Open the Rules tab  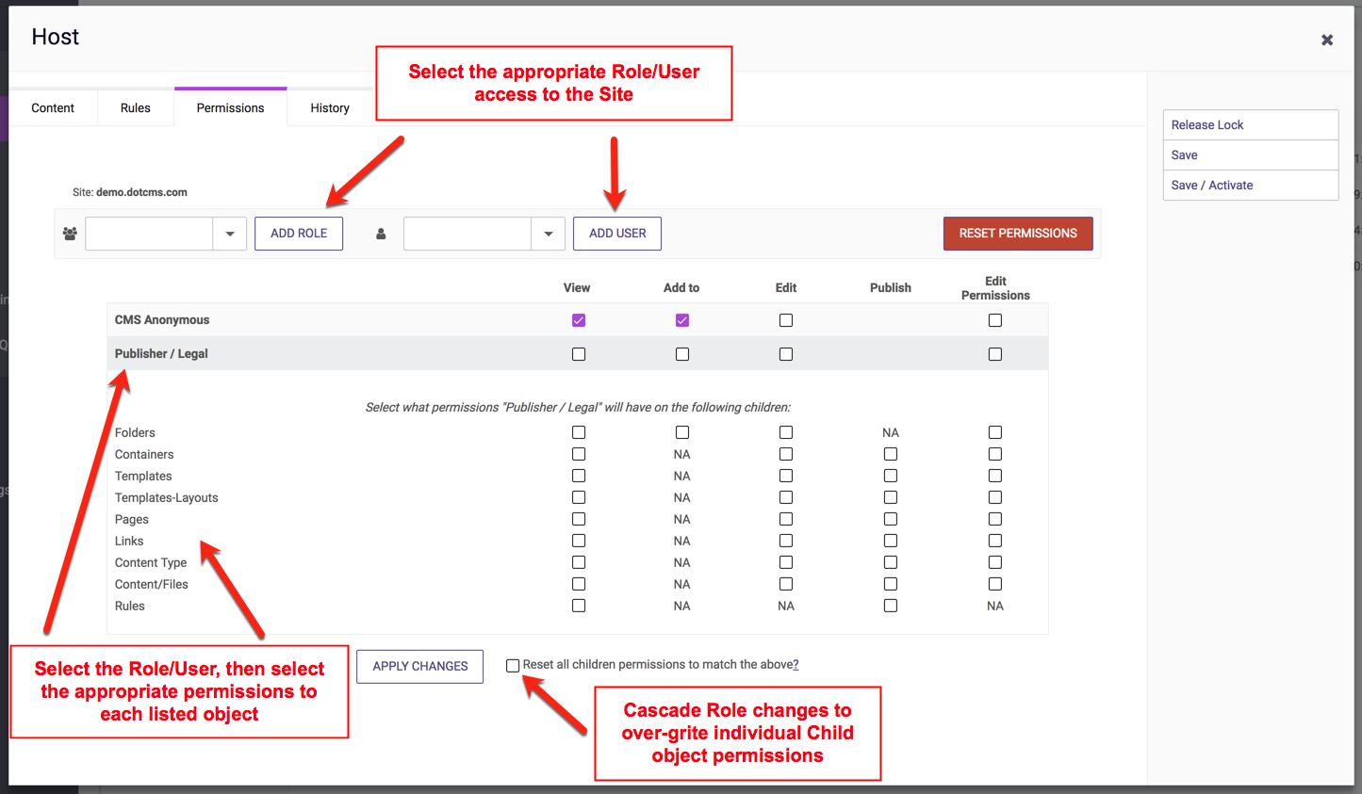coord(136,108)
